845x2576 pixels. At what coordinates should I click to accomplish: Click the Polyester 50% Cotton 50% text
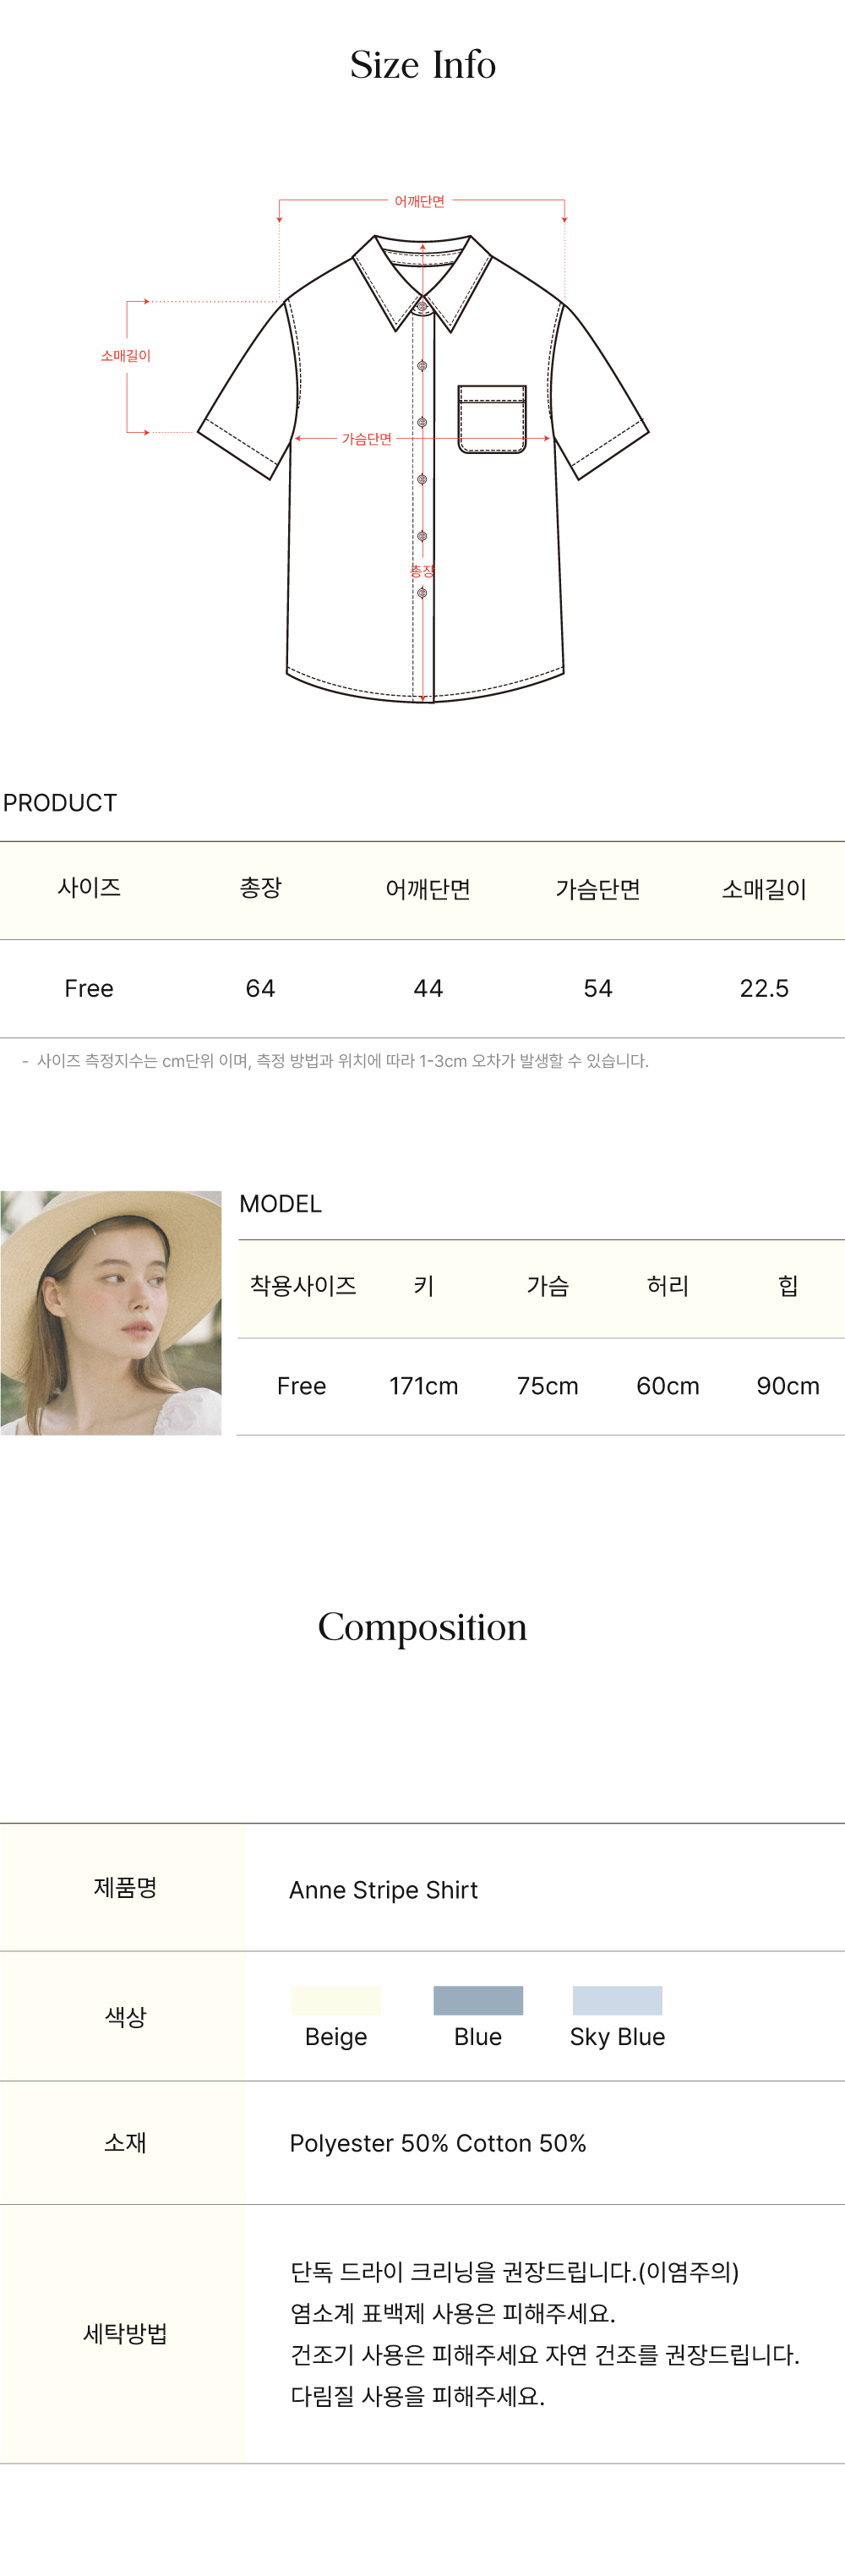437,2143
